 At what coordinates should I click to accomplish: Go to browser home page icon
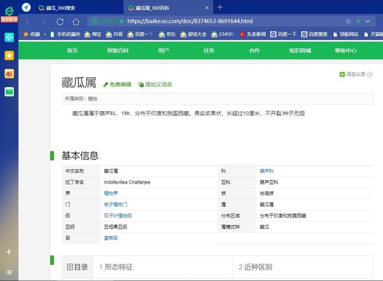point(76,22)
